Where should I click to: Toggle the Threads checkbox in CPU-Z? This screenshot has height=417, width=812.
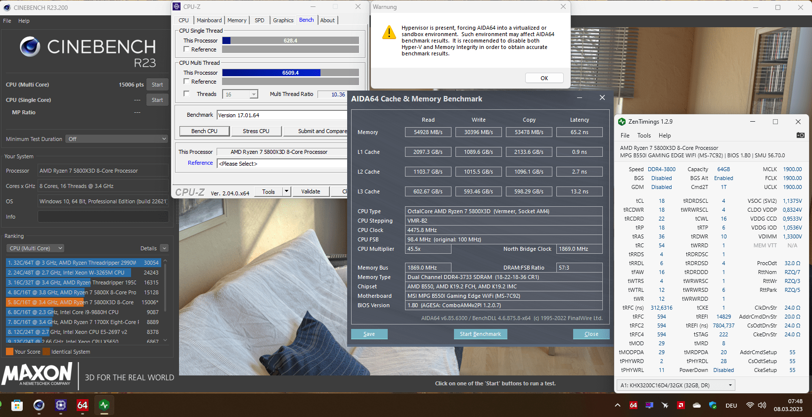coord(186,93)
